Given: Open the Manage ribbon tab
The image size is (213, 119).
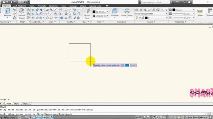Looking at the screenshot, I should [x=73, y=6].
